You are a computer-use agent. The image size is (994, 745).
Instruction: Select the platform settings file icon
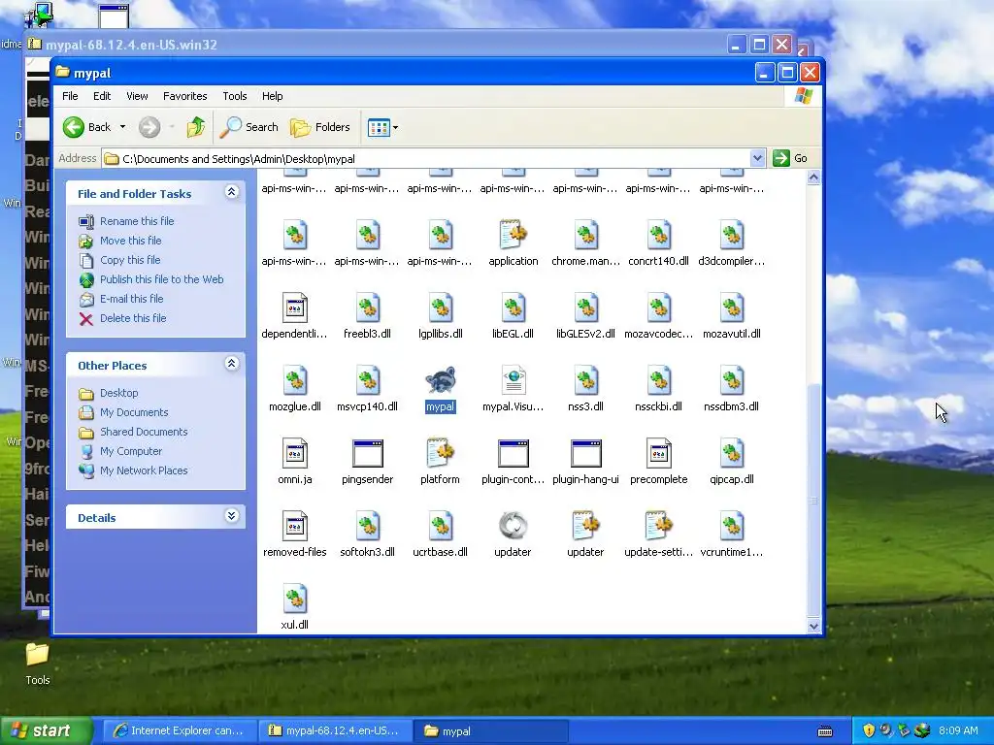[440, 453]
